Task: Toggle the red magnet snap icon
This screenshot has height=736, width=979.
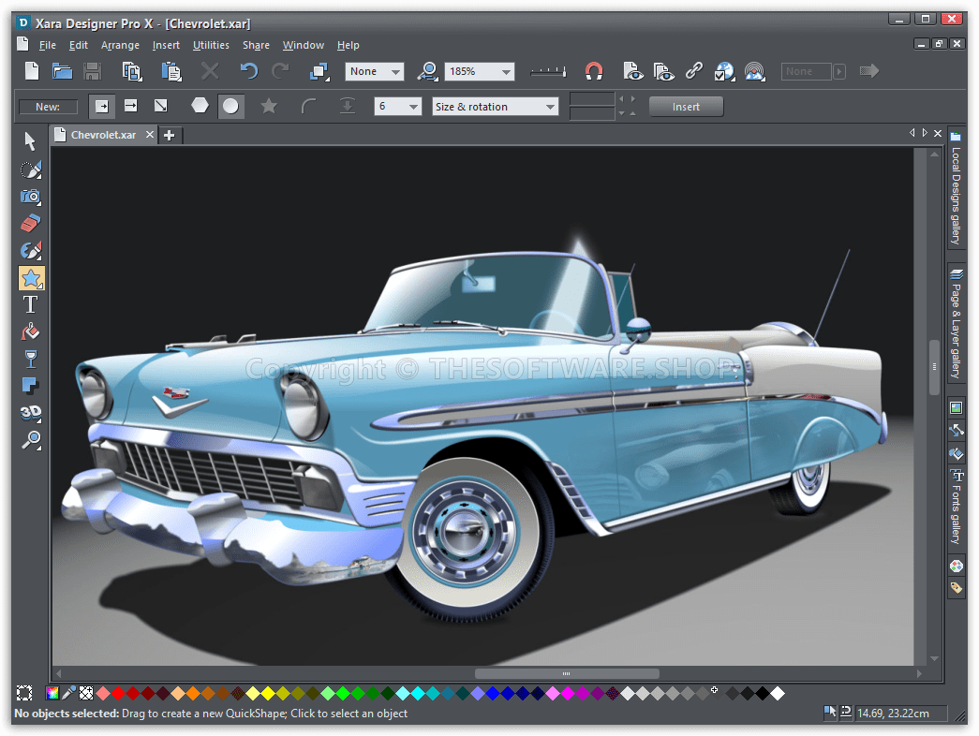Action: [593, 71]
